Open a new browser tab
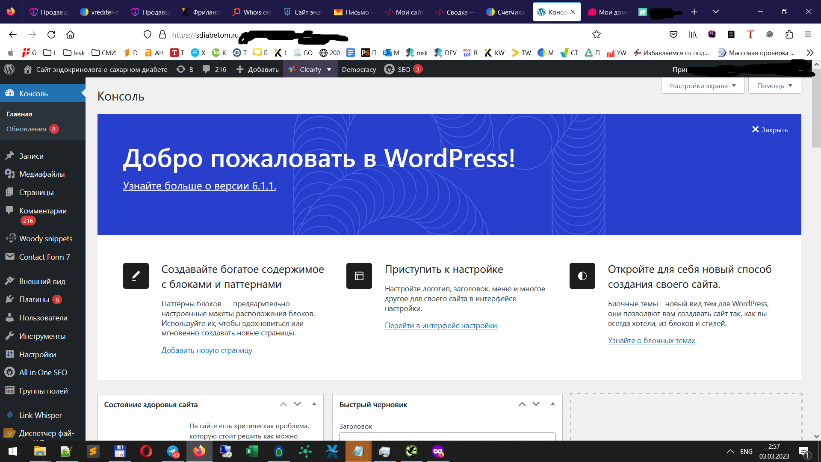The width and height of the screenshot is (821, 462). (x=694, y=12)
